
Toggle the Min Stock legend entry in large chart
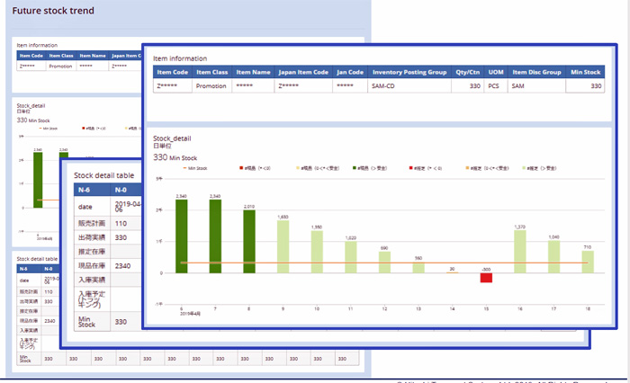click(195, 168)
